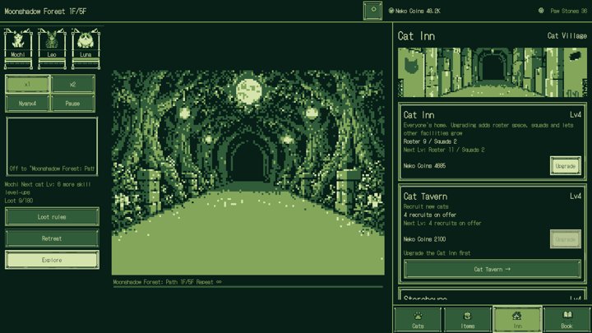
Task: Click the Cat Inn banner illustration
Action: 493,72
